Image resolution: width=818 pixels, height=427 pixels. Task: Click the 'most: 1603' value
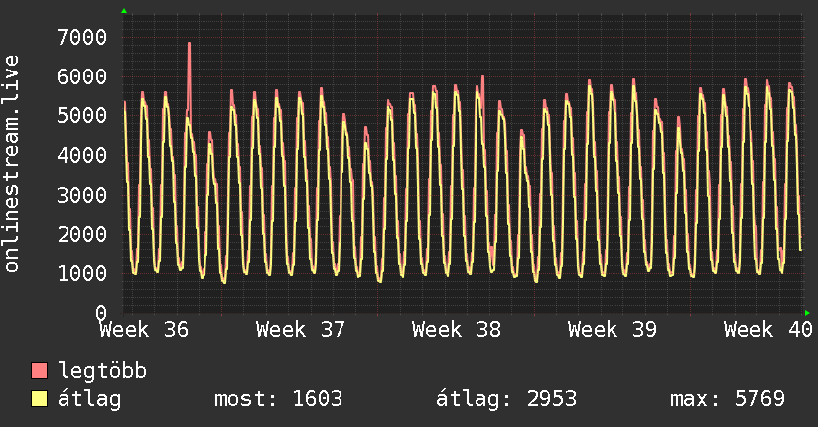[279, 399]
